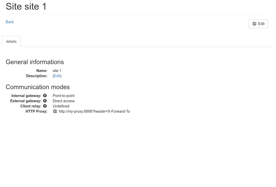
Task: Click the Client relay question-mark icon
Action: tap(45, 106)
